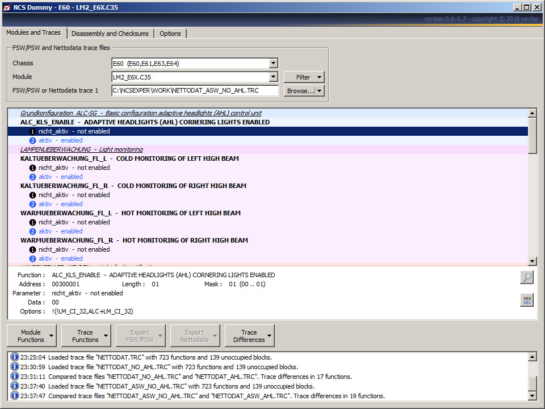The height and width of the screenshot is (409, 545).
Task: Select the KALTUEBERWACHUNG_FL_L function row
Action: (267, 158)
